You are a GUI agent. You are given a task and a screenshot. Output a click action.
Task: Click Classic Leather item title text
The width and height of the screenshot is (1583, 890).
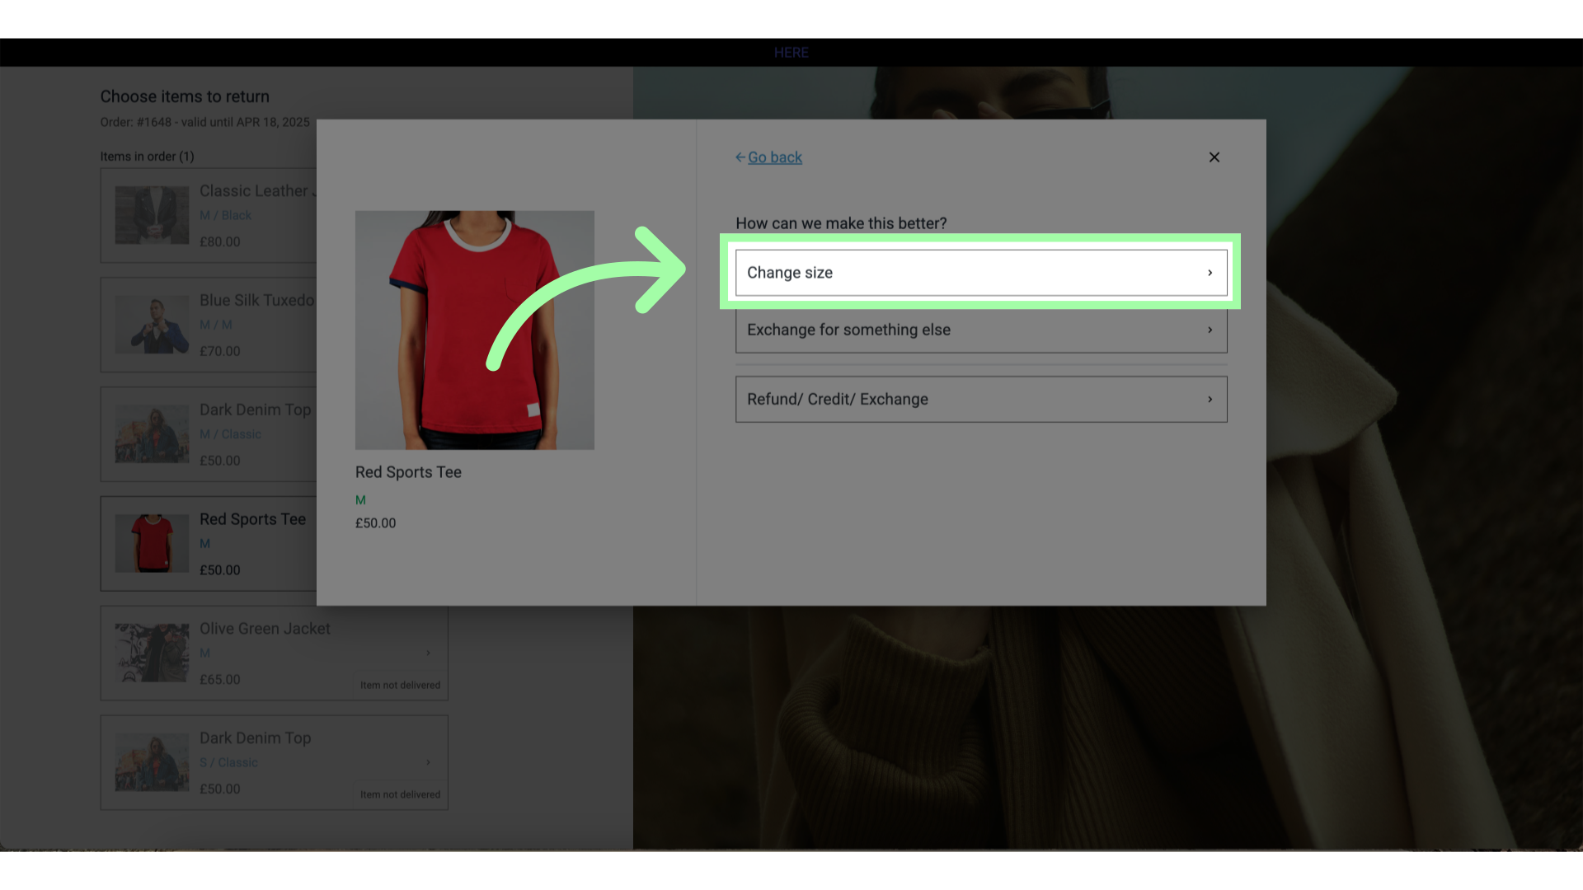257,191
